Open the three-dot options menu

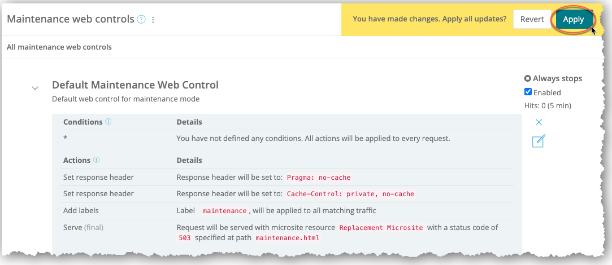point(153,20)
